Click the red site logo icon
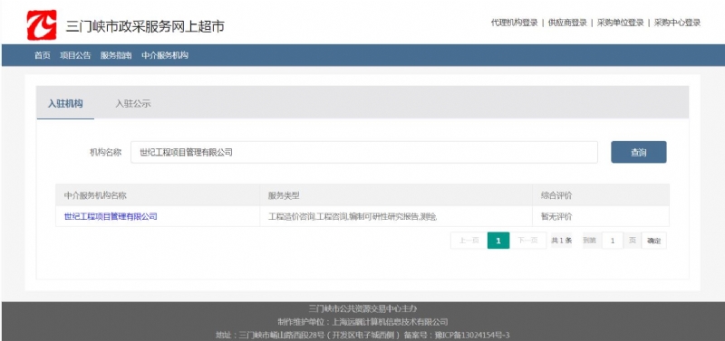The height and width of the screenshot is (341, 725). coord(42,25)
